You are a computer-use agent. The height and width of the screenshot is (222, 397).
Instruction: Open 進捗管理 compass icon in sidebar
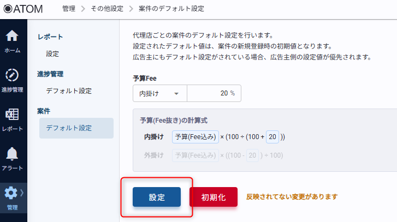(x=13, y=75)
